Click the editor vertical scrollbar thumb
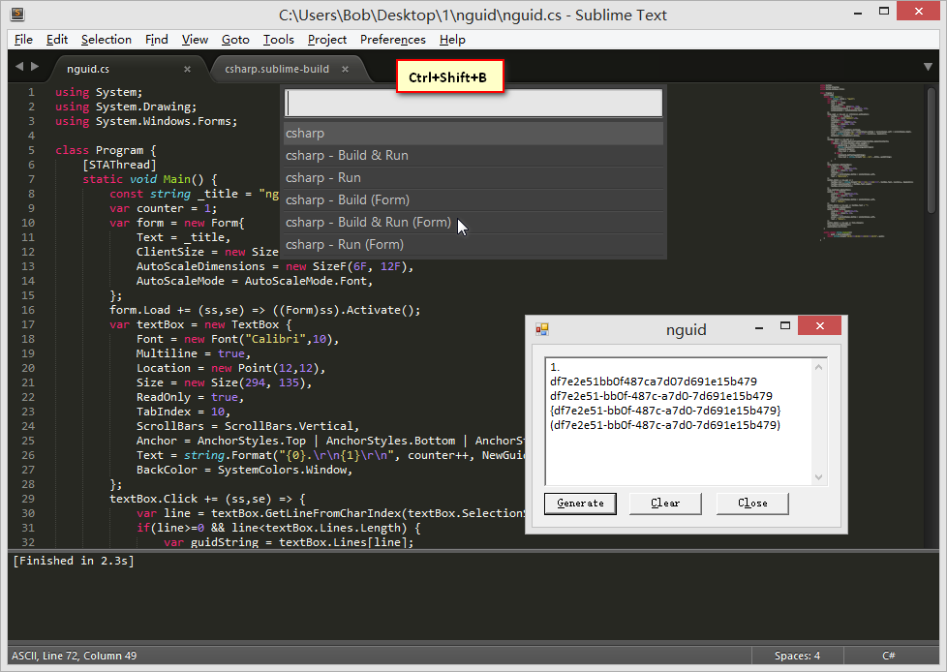The height and width of the screenshot is (672, 947). click(931, 150)
